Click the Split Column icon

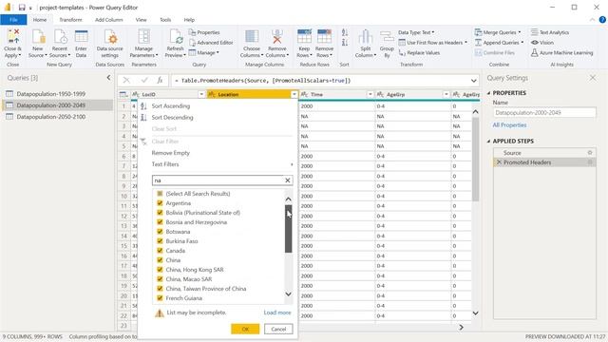[365, 37]
